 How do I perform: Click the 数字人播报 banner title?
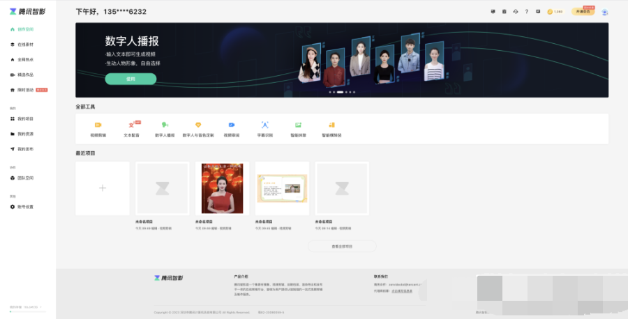click(132, 41)
